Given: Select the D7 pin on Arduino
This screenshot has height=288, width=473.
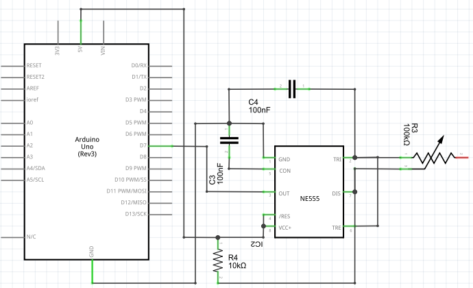Looking at the screenshot, I should click(160, 146).
